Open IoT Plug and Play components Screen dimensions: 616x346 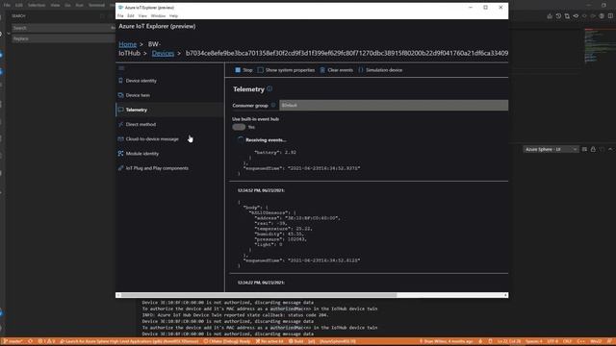click(x=157, y=168)
